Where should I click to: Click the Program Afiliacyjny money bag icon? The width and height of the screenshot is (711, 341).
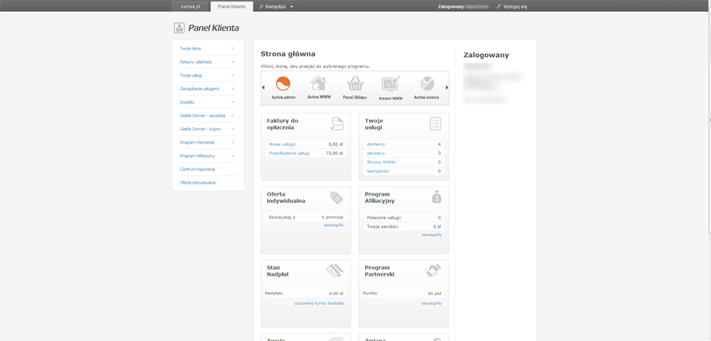[x=436, y=197]
